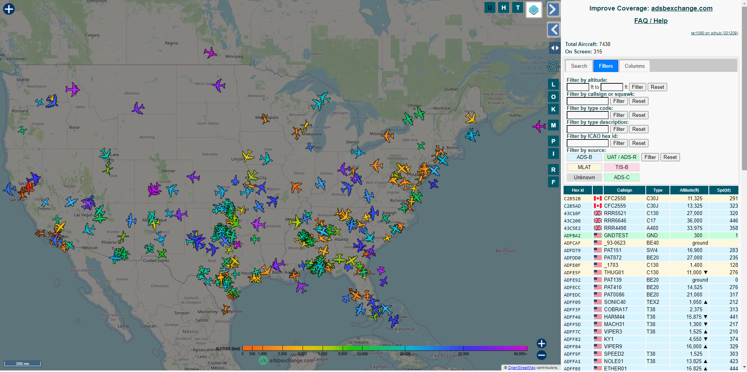Switch to the Filters tab

[x=606, y=66]
